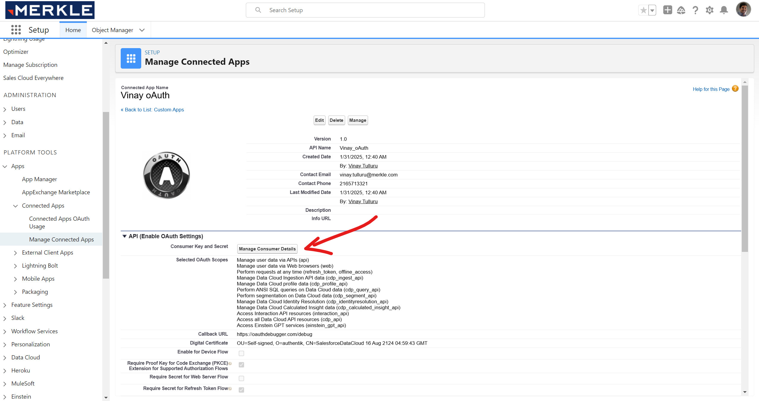759x401 pixels.
Task: Open Vinay Tulluru link under Last Modified Date
Action: point(363,201)
